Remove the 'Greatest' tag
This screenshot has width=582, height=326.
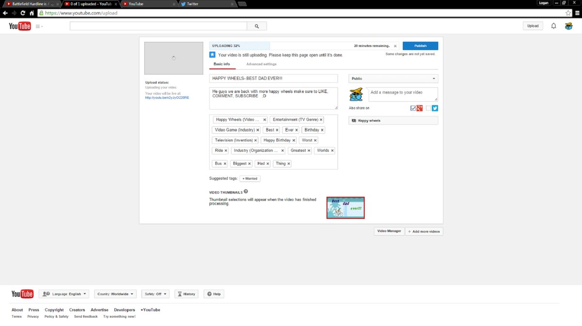pyautogui.click(x=309, y=151)
